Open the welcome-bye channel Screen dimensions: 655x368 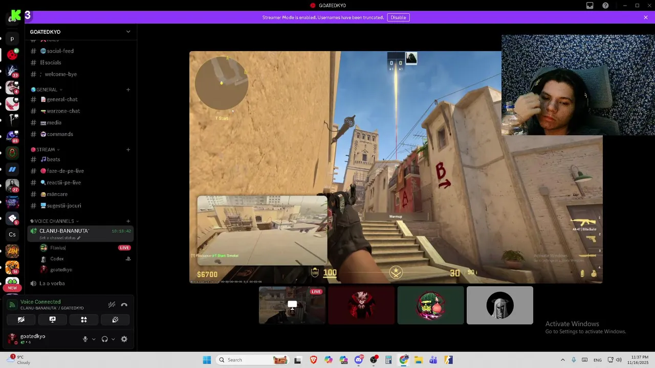pyautogui.click(x=80, y=74)
